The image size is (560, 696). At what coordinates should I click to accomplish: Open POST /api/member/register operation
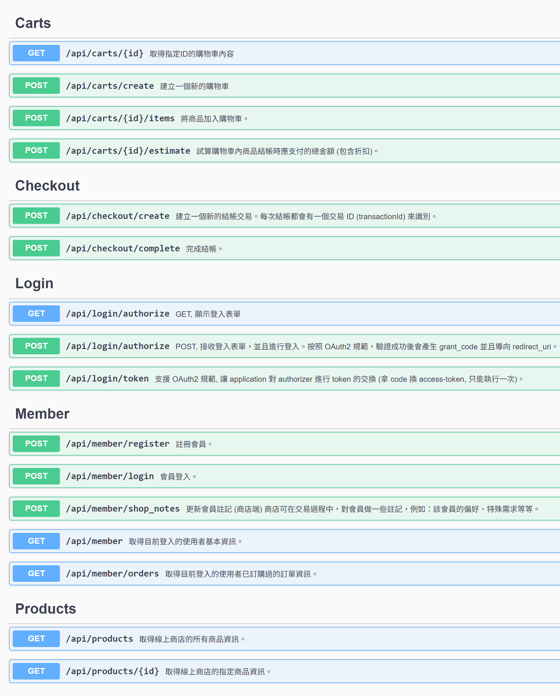(117, 444)
